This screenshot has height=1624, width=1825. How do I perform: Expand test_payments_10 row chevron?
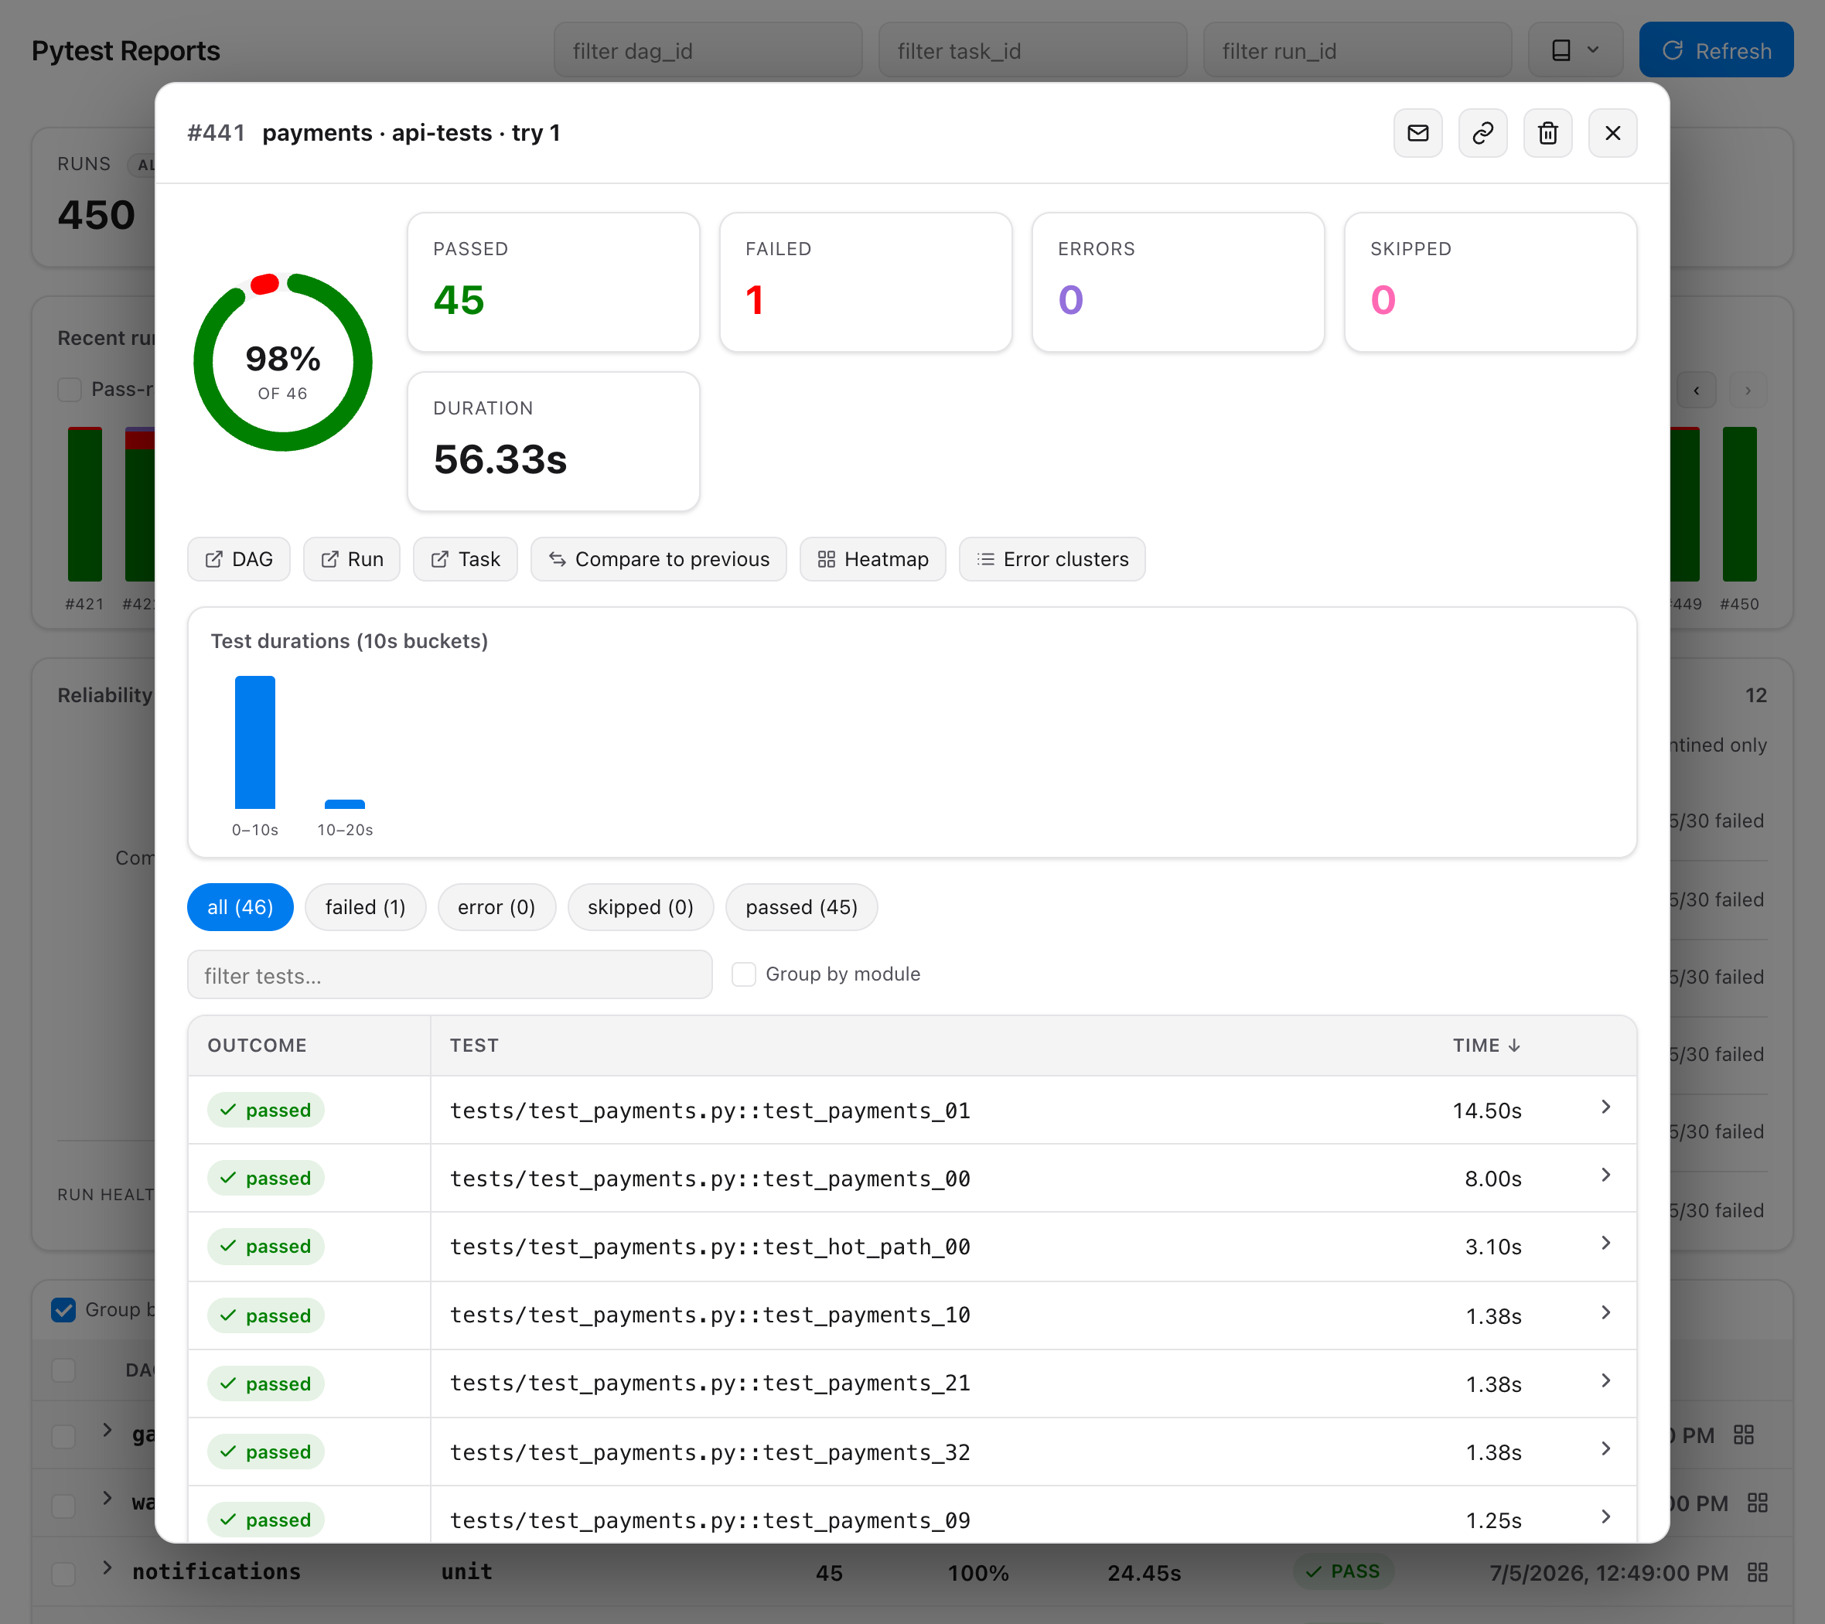click(1605, 1312)
